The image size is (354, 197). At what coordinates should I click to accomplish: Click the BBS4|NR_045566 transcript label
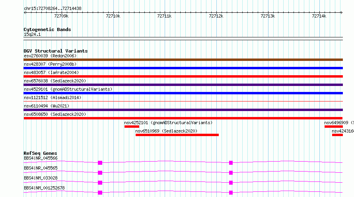[x=41, y=158]
